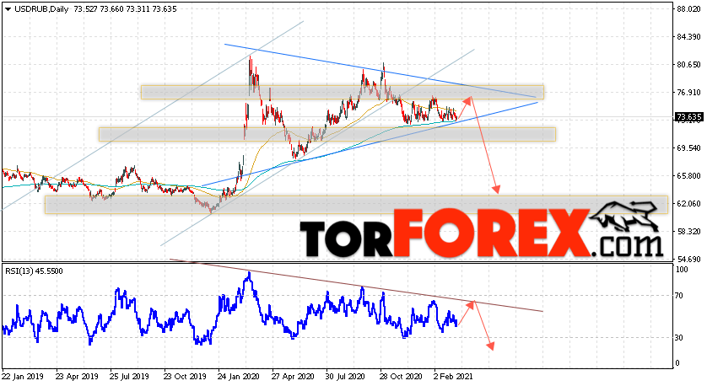Click the 27 Apr 2020 date label
The width and height of the screenshot is (707, 386).
[293, 377]
